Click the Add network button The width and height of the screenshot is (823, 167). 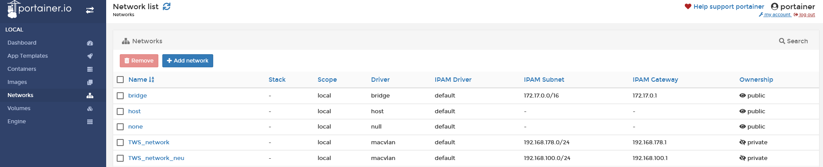click(x=188, y=61)
